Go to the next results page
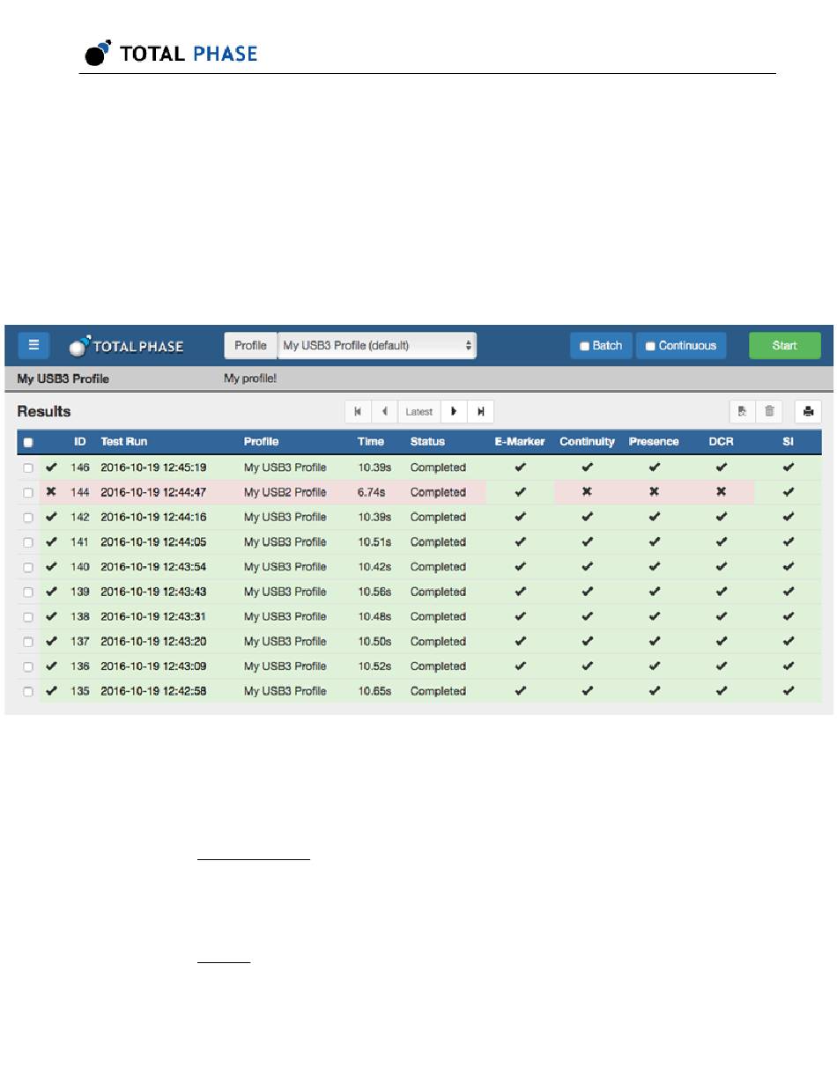The width and height of the screenshot is (837, 1089). (454, 411)
